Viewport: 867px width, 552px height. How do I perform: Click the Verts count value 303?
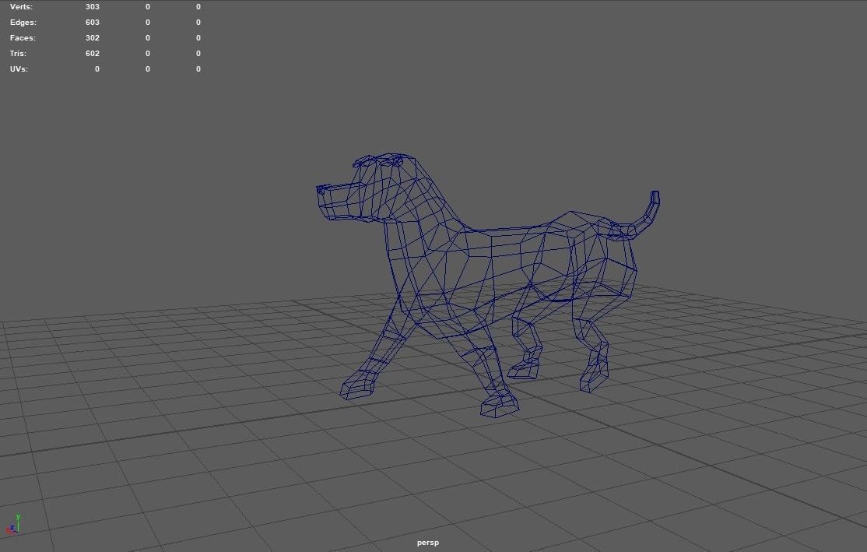pos(93,7)
